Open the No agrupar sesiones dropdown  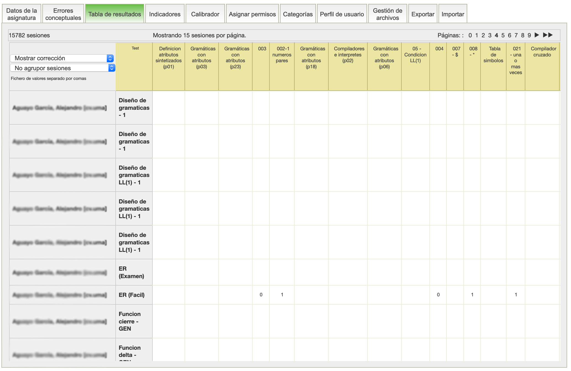click(63, 68)
